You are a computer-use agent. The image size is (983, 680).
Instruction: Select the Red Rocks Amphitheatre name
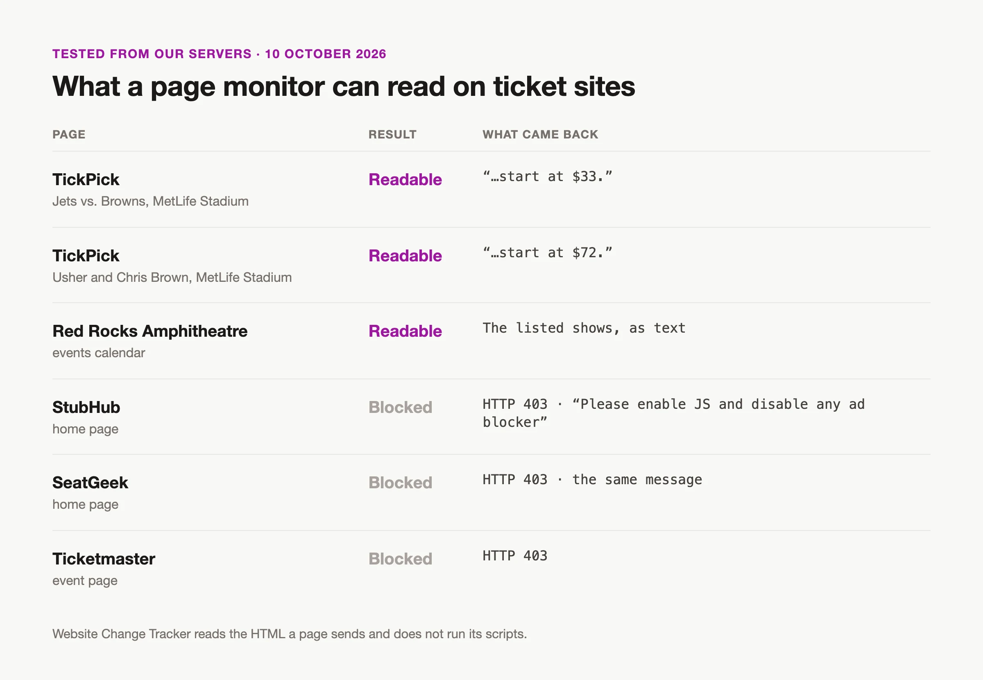pos(150,331)
